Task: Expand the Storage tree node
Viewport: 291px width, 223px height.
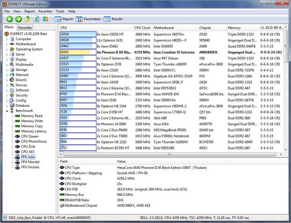Action: 7,70
